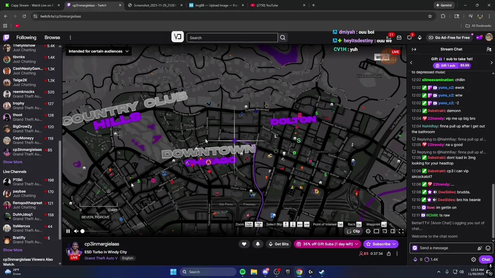Share the stream with the share icon
The height and width of the screenshot is (278, 495).
(389, 254)
